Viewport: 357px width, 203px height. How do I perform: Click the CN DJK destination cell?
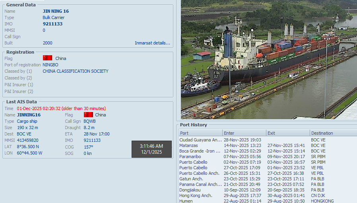tap(318, 195)
